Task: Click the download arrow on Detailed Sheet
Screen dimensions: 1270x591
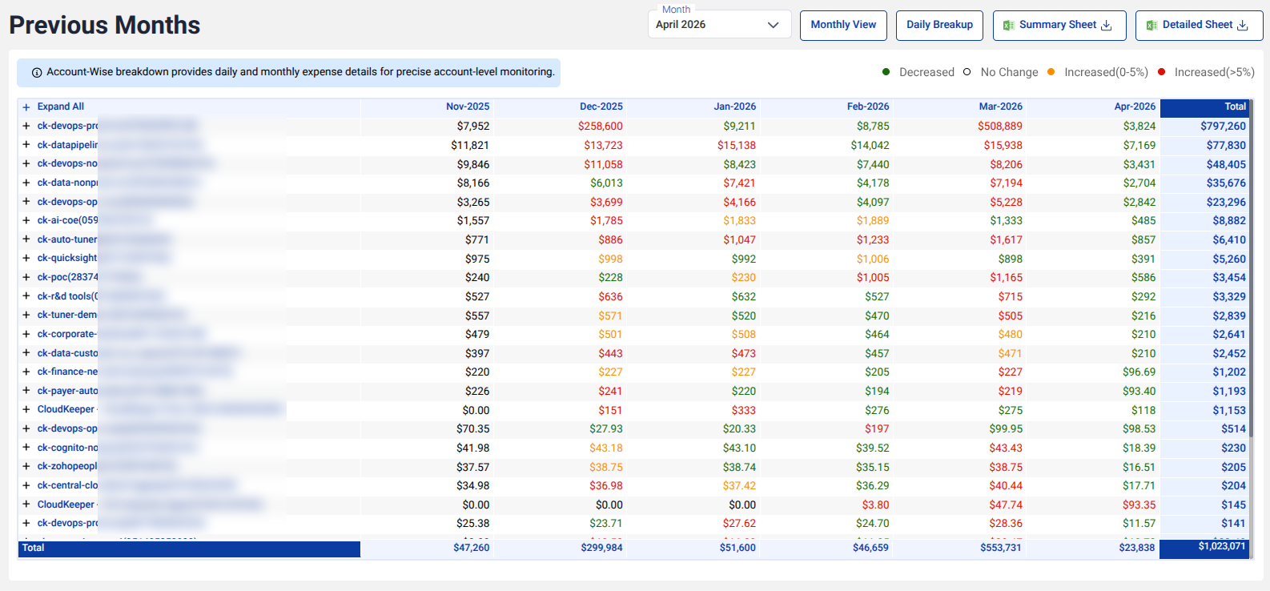Action: (1243, 26)
